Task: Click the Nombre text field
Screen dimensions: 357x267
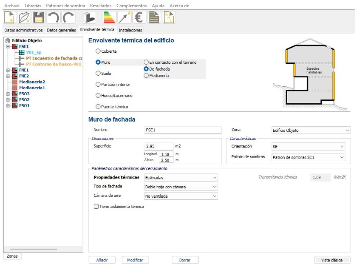Action: 183,130
